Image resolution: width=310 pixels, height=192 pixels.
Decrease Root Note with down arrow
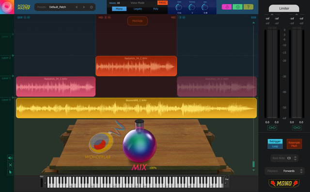pos(295,160)
